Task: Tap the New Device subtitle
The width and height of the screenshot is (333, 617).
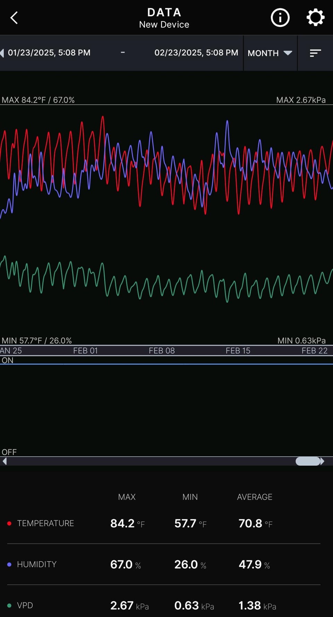Action: coord(164,25)
